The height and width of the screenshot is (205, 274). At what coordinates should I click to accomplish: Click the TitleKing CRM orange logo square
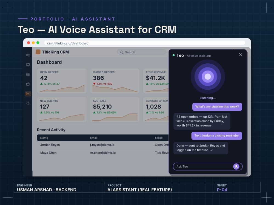(x=38, y=52)
